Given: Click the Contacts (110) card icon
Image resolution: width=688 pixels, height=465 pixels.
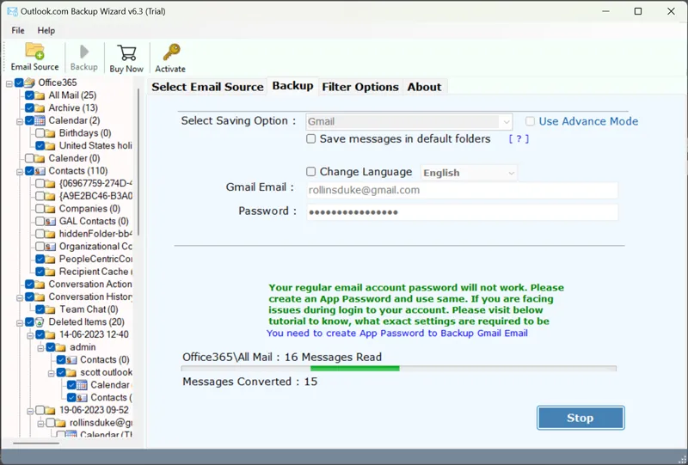Looking at the screenshot, I should pyautogui.click(x=40, y=171).
